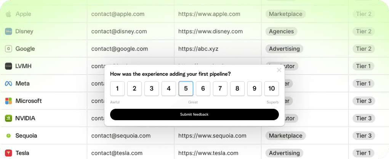Open the https://www.sequoia.com link
Image resolution: width=389 pixels, height=159 pixels.
(212, 136)
